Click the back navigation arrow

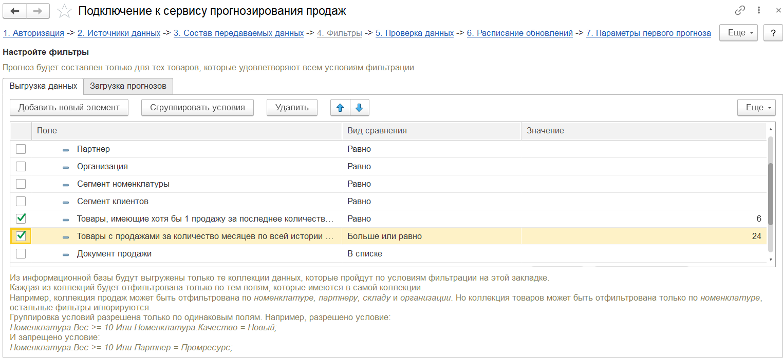15,11
